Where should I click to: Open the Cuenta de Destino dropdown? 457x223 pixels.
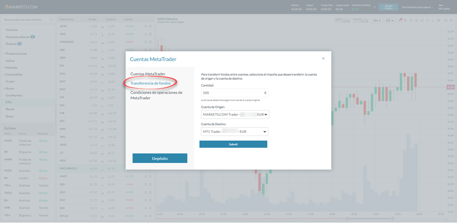click(x=235, y=132)
